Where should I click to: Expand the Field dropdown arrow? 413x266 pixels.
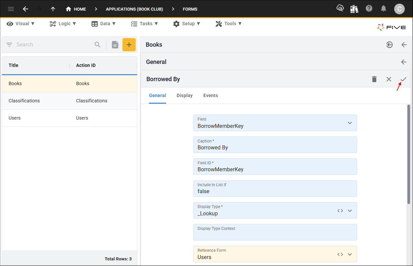tap(350, 123)
